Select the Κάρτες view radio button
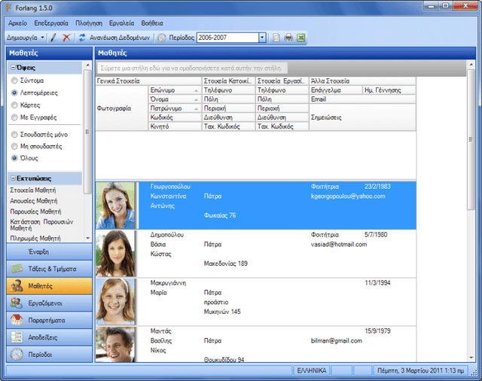Screen dimensions: 482x381 point(14,105)
